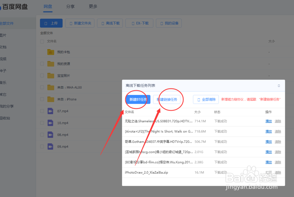The image size is (294, 197).
Task: Play the 哥谭 Gotham download
Action: pyautogui.click(x=269, y=142)
